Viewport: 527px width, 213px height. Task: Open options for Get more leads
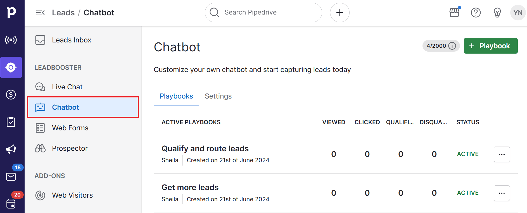pos(502,193)
